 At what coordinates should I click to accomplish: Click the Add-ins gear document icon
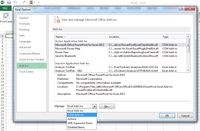click(x=57, y=20)
